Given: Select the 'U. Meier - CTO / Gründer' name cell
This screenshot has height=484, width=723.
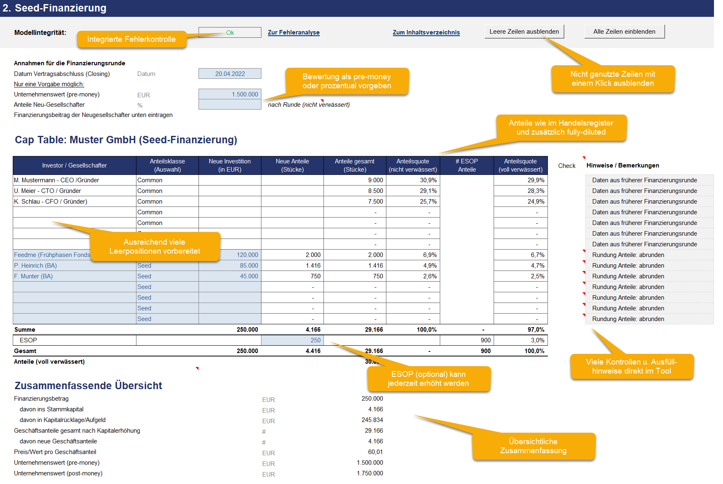Looking at the screenshot, I should [x=74, y=191].
